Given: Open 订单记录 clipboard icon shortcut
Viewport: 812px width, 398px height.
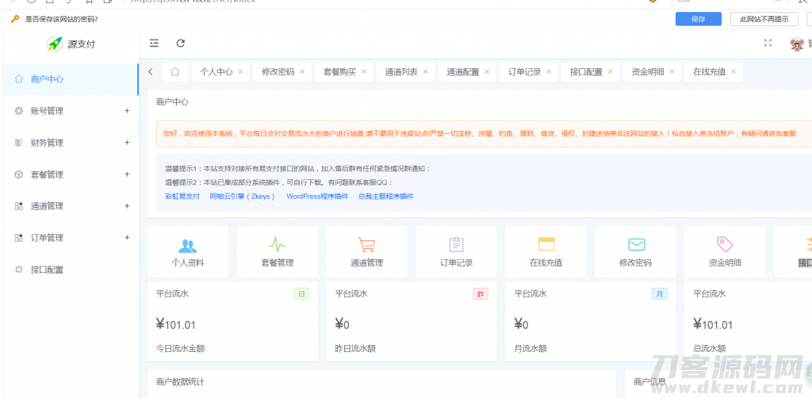Looking at the screenshot, I should (x=456, y=245).
